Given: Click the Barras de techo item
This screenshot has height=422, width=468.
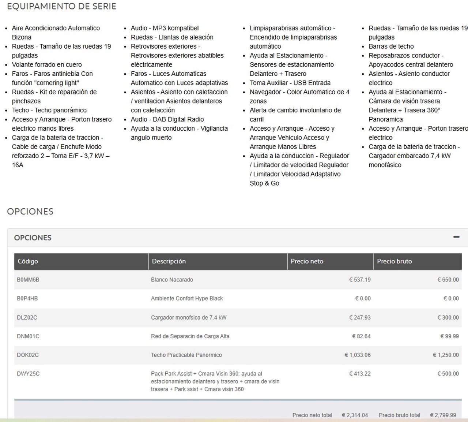Looking at the screenshot, I should point(391,46).
